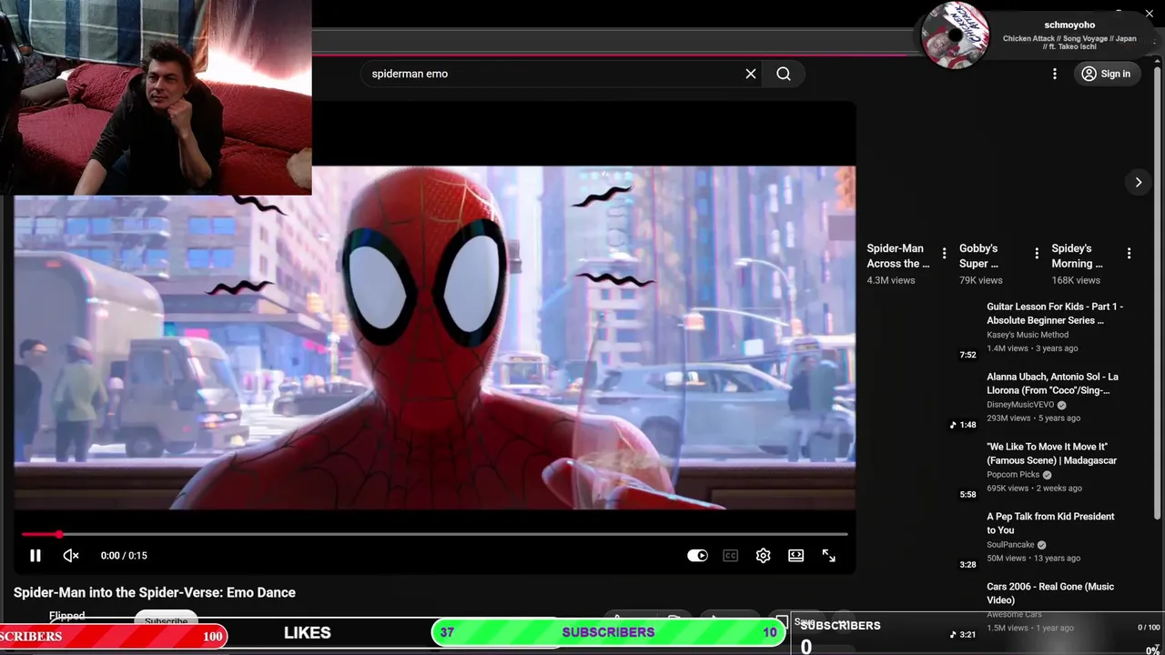Click the webcam overlay
Viewport: 1165px width, 655px height.
click(x=156, y=97)
